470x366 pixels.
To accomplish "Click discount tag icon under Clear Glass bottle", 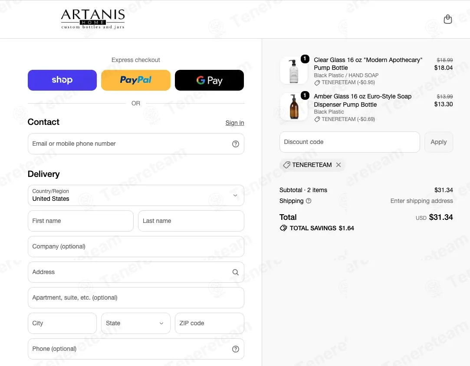I will 317,83.
